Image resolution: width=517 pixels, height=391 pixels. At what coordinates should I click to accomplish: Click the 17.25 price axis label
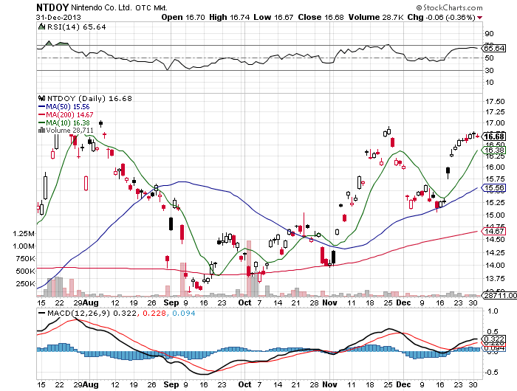click(x=495, y=112)
